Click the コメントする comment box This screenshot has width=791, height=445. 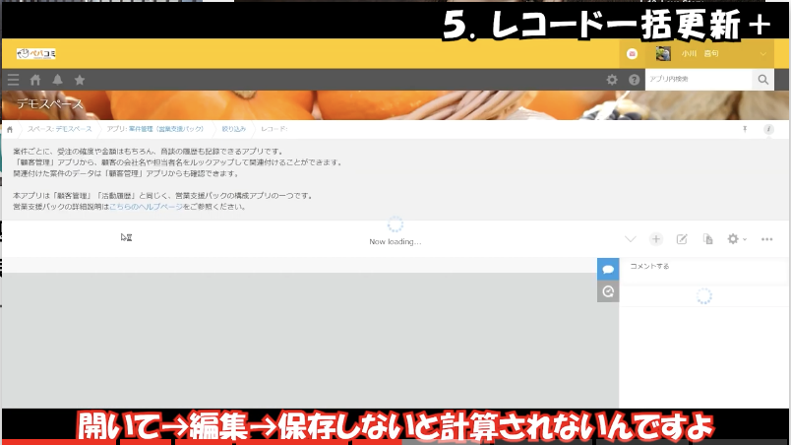tap(702, 267)
